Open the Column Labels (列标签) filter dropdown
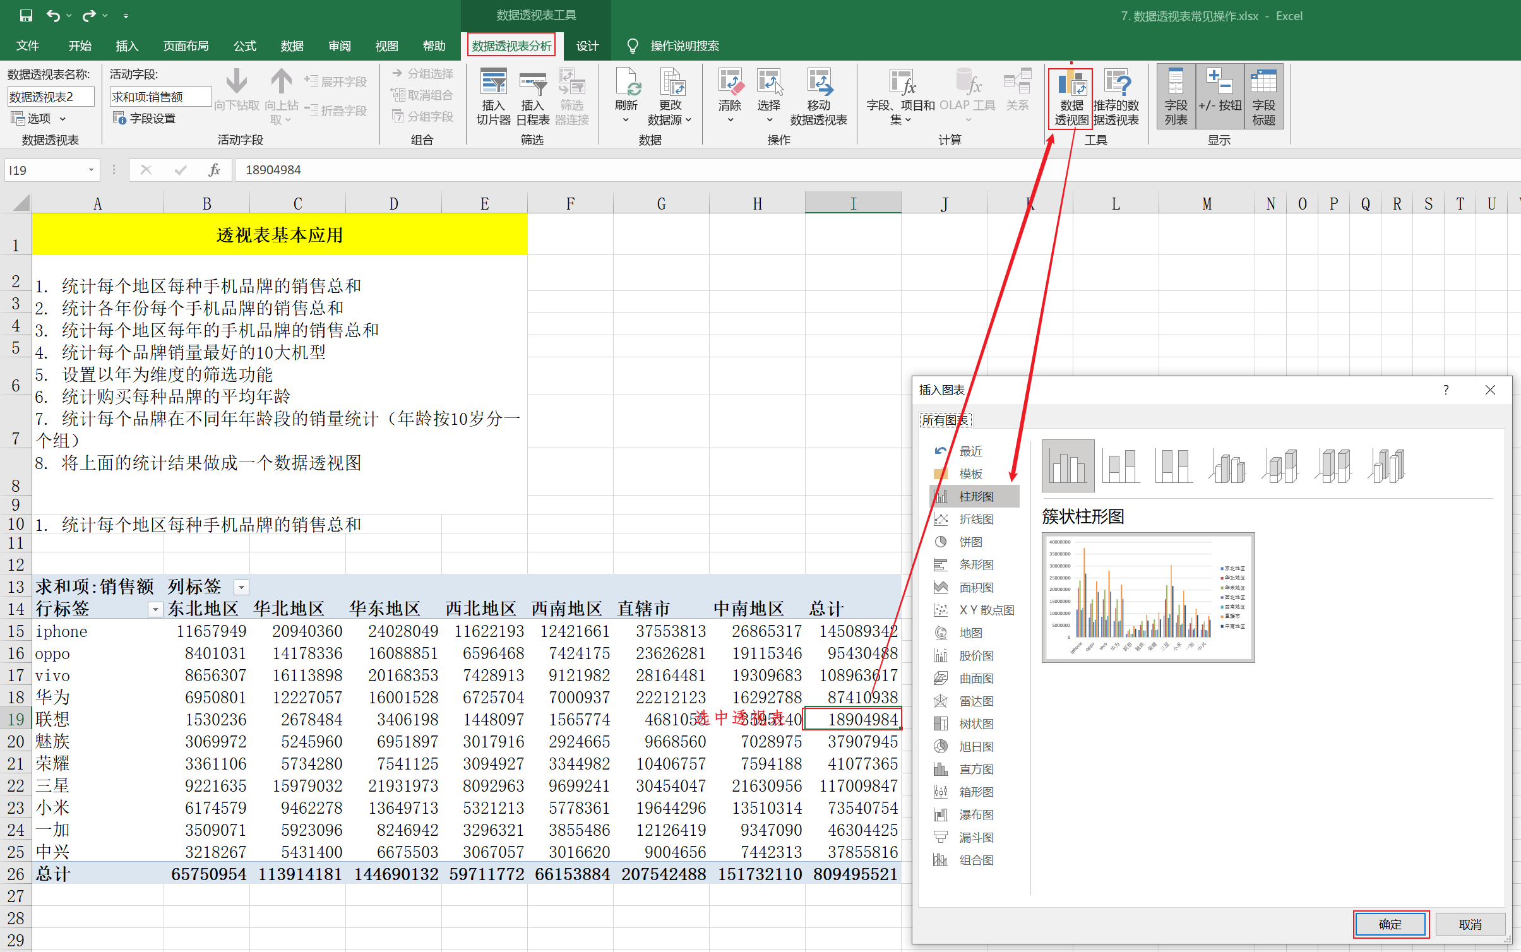This screenshot has width=1521, height=952. [x=241, y=587]
